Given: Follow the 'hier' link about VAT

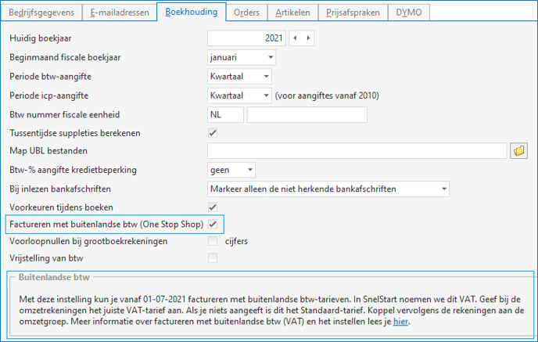Looking at the screenshot, I should [x=400, y=322].
